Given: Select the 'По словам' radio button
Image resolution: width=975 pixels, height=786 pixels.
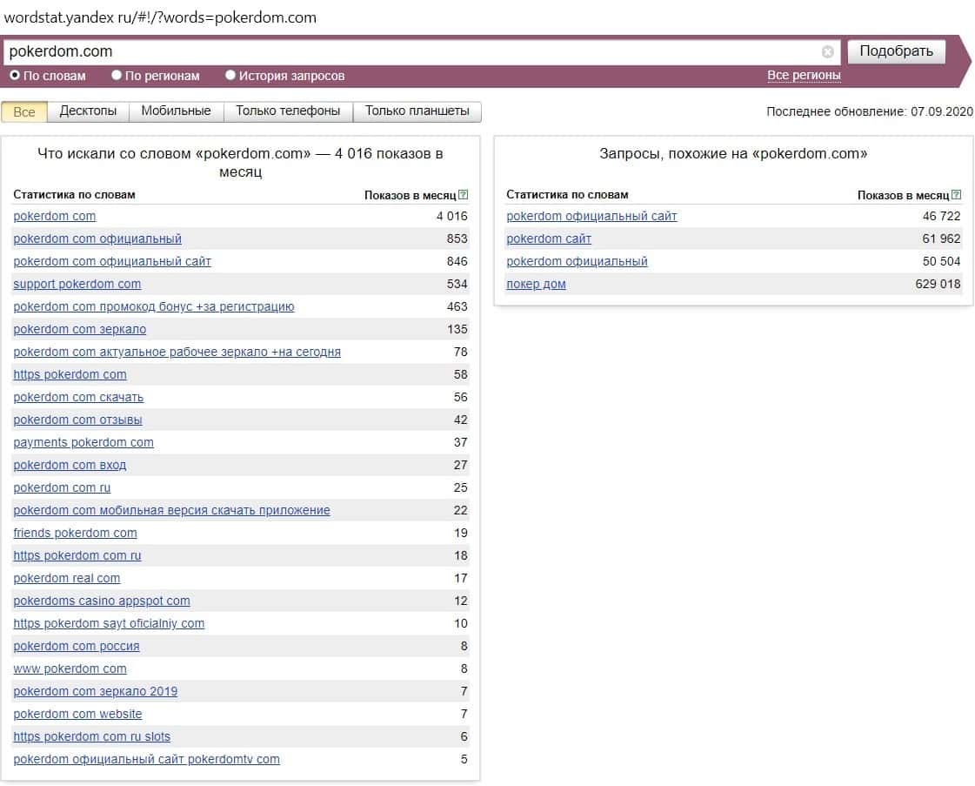Looking at the screenshot, I should click(x=15, y=76).
